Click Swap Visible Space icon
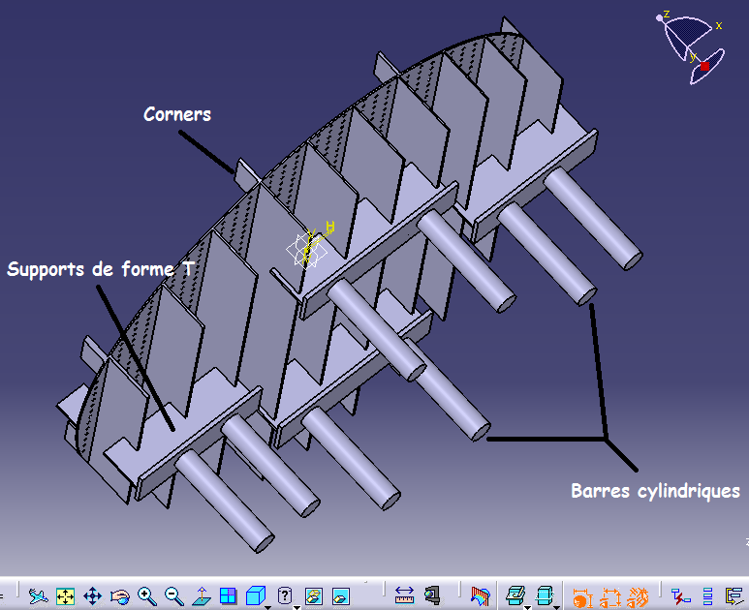Viewport: 749px width, 610px height. 341,596
